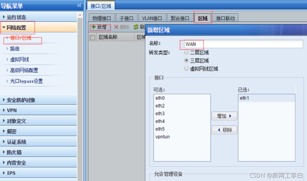Expand the 运行状态 menu section
307x181 pixels.
coord(38,17)
